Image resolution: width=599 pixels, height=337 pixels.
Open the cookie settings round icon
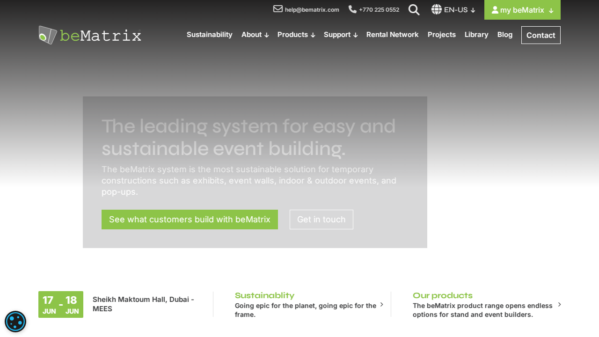click(15, 322)
